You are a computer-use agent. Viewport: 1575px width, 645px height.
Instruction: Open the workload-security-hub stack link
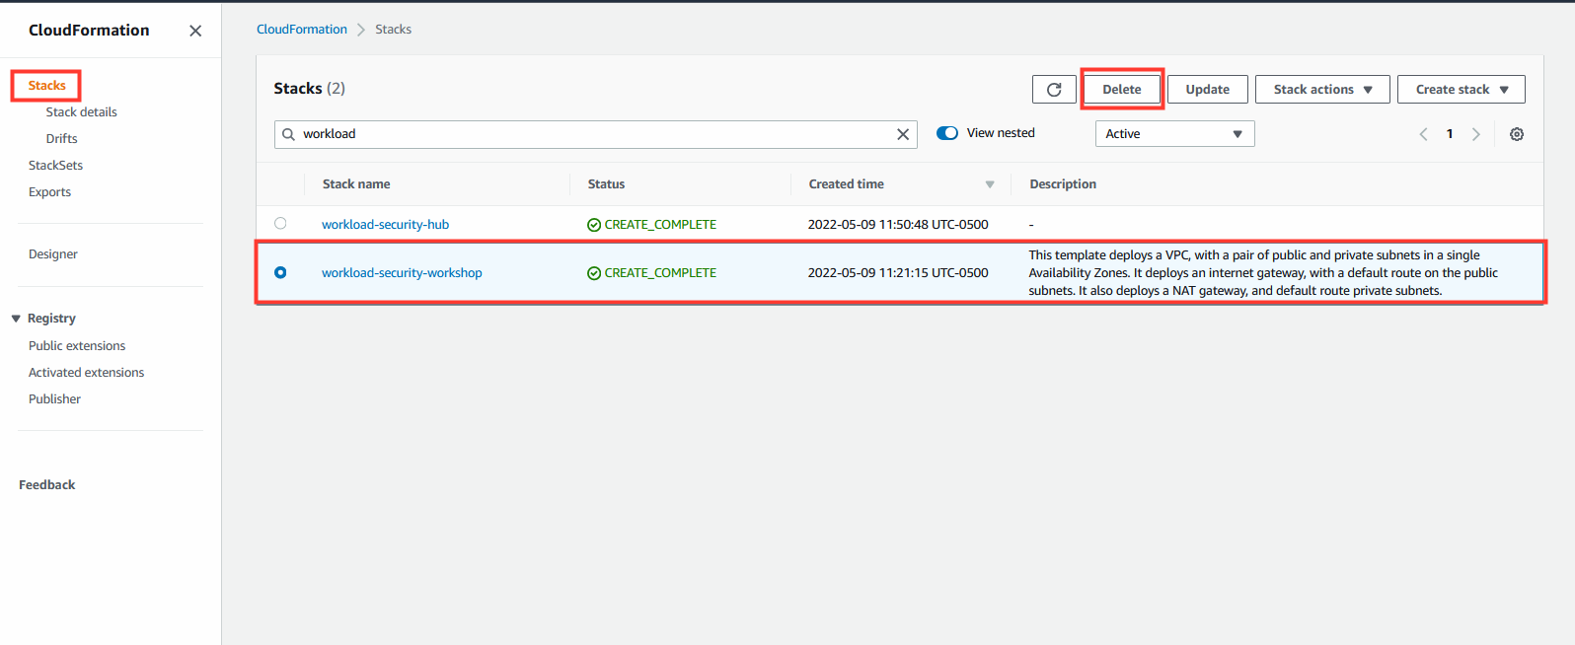pos(385,224)
